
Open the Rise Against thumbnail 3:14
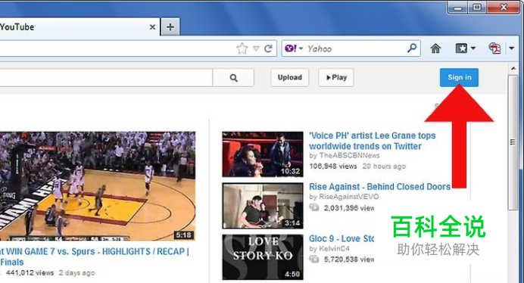pos(263,206)
